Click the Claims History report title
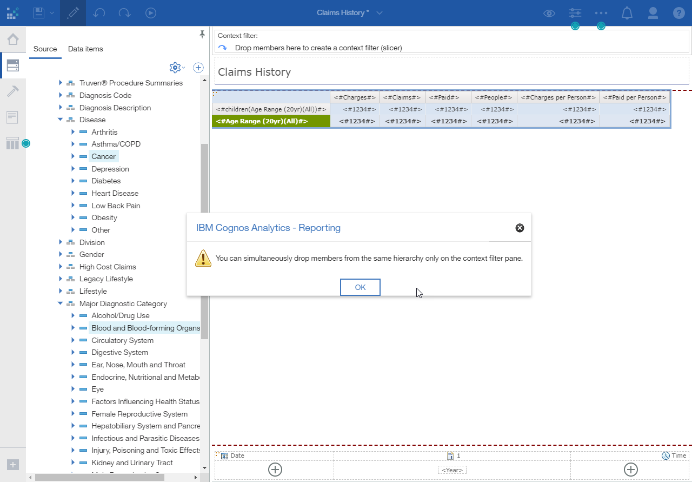692x482 pixels. click(254, 72)
